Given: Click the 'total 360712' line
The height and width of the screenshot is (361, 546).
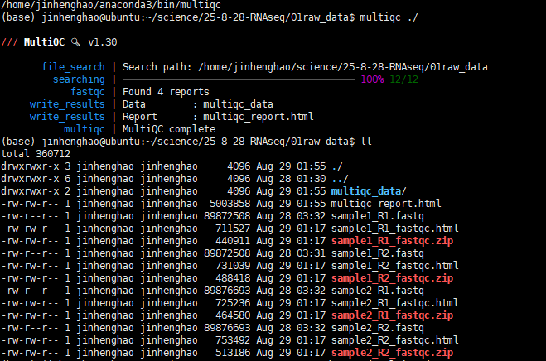Looking at the screenshot, I should tap(36, 154).
